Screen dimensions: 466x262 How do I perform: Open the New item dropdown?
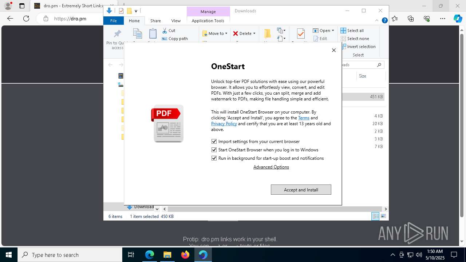pyautogui.click(x=281, y=30)
